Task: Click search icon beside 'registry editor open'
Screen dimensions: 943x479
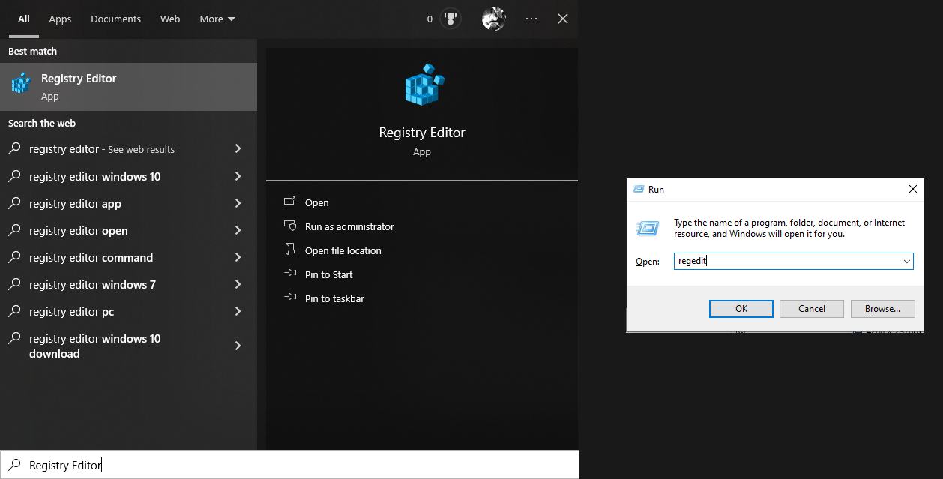Action: point(14,230)
